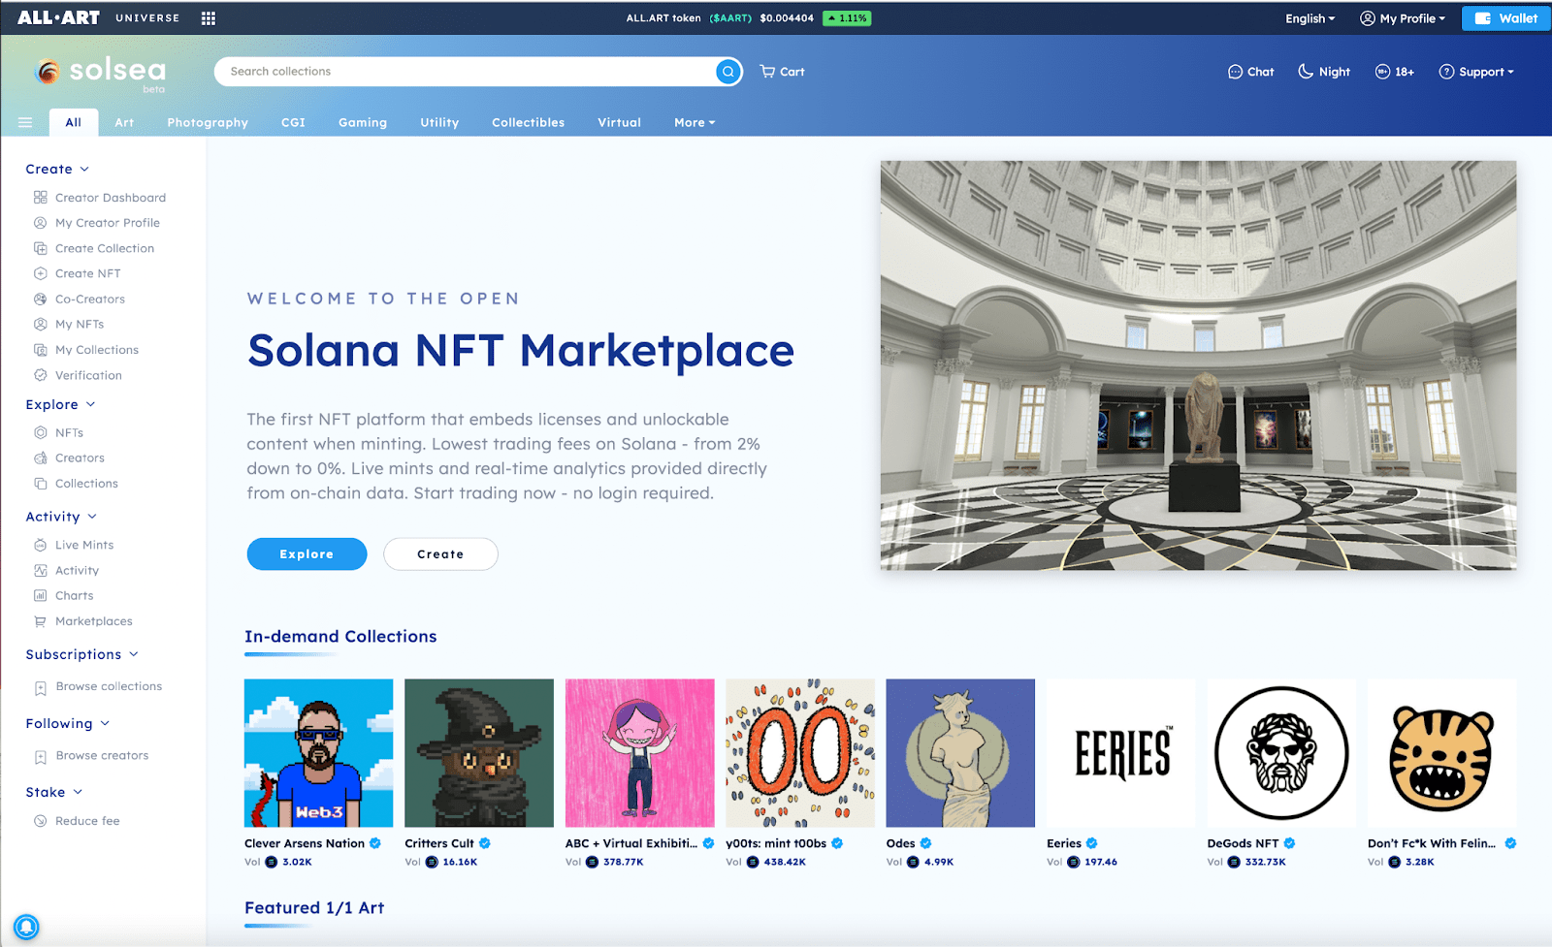This screenshot has height=947, width=1552.
Task: Click the blue Explore button
Action: click(x=307, y=553)
